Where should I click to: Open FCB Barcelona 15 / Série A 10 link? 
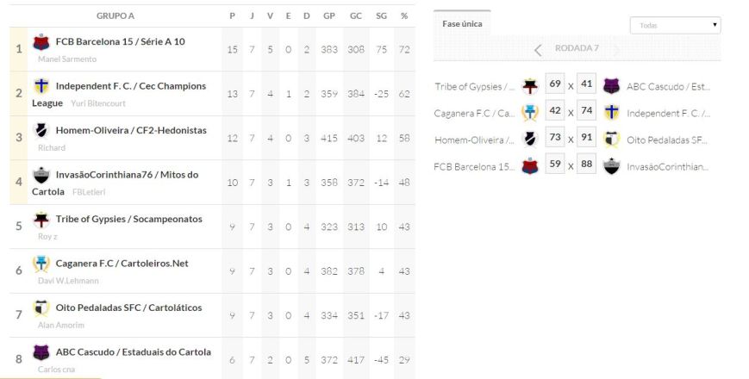click(x=120, y=41)
